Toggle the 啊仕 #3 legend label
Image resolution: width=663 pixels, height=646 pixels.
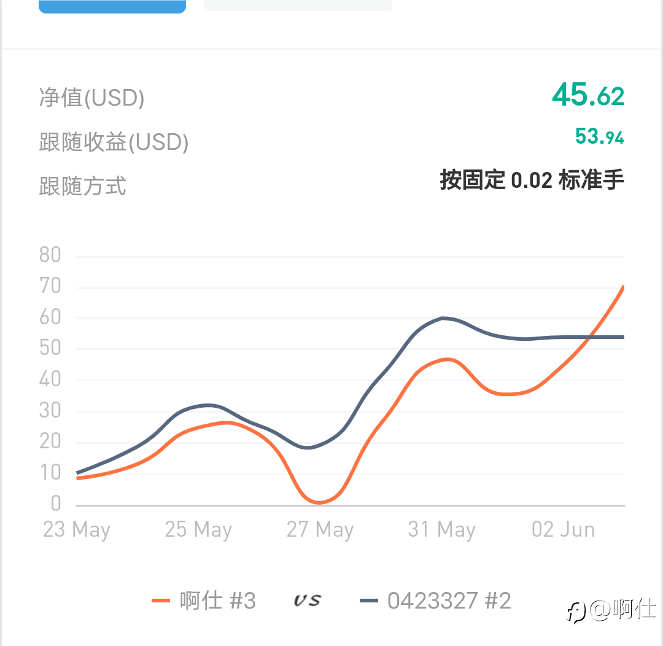click(218, 601)
